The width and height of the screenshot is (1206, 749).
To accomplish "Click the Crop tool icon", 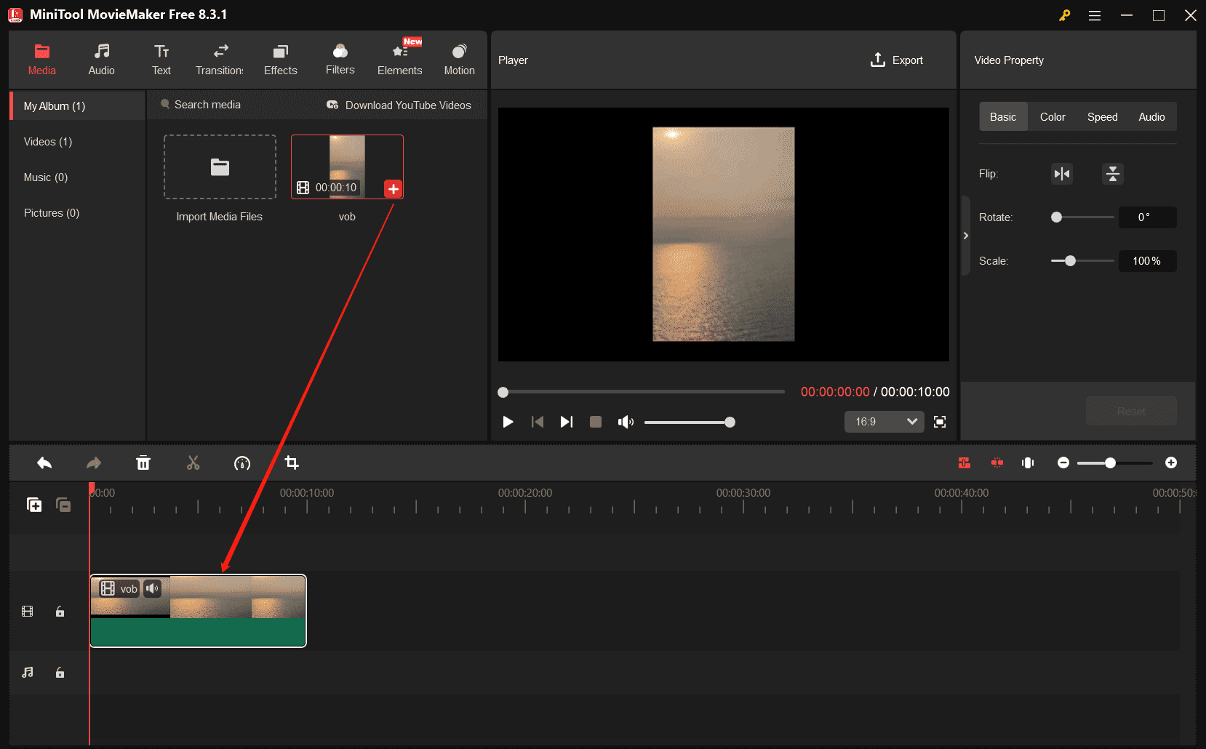I will coord(292,463).
